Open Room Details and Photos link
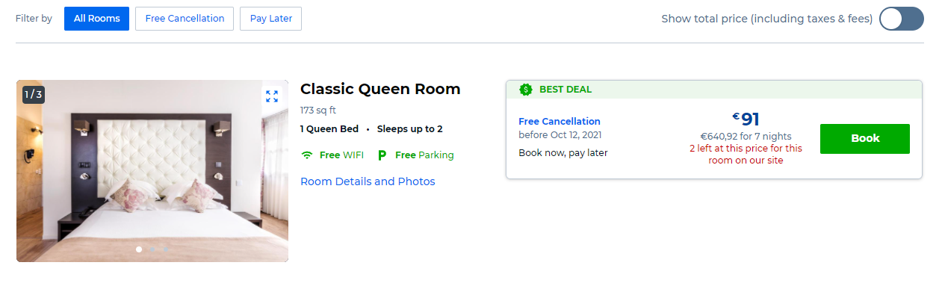Viewport: 942px width, 286px height. (x=368, y=181)
